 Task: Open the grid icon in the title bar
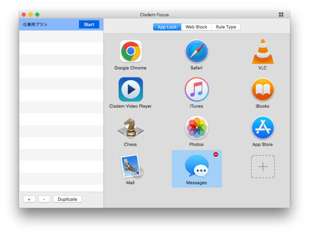[x=281, y=15]
